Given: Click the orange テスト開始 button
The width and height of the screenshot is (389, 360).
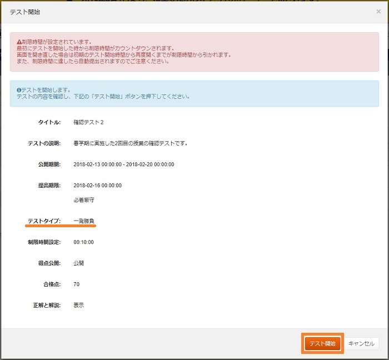Looking at the screenshot, I should click(322, 343).
